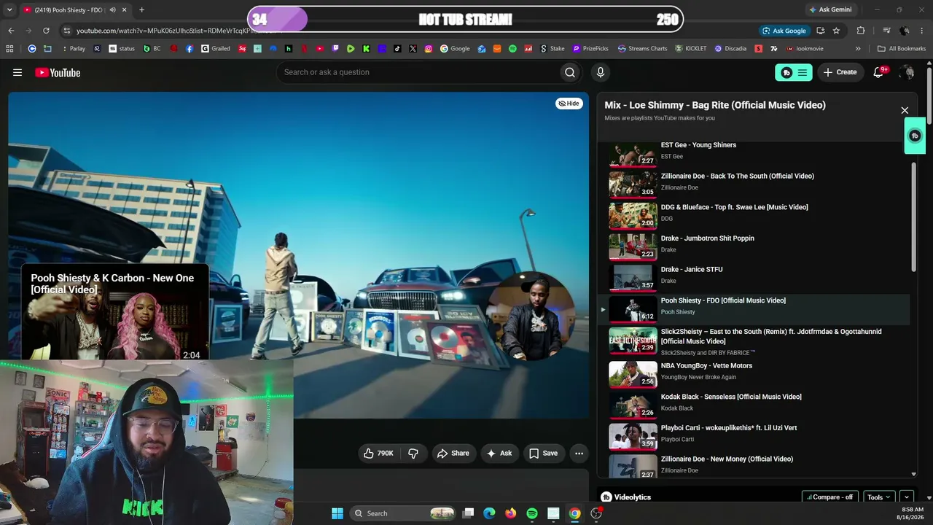
Task: Expand the hidden bookmarks overflow chevron
Action: [858, 49]
